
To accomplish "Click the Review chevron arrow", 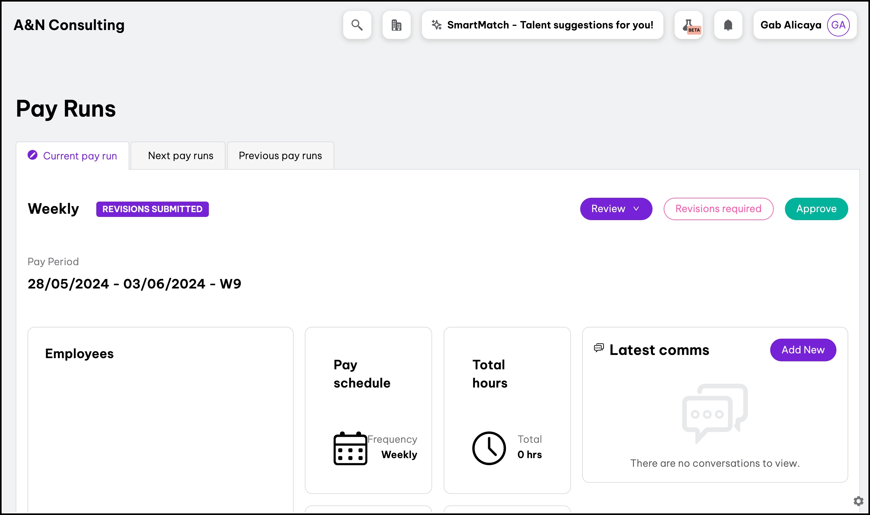I will (x=636, y=209).
